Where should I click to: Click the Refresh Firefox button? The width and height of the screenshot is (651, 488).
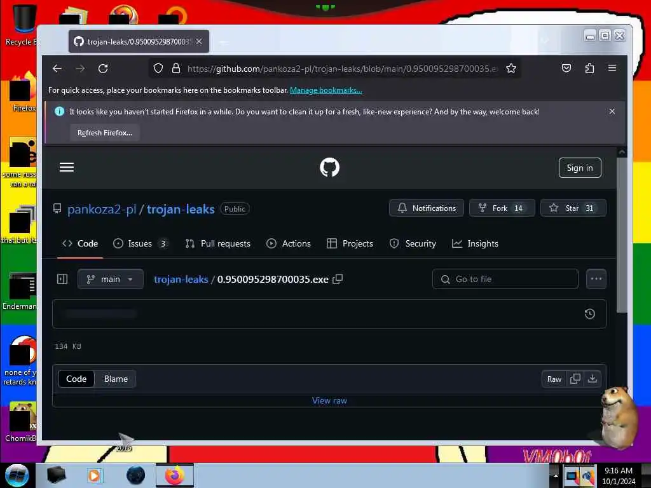click(105, 133)
